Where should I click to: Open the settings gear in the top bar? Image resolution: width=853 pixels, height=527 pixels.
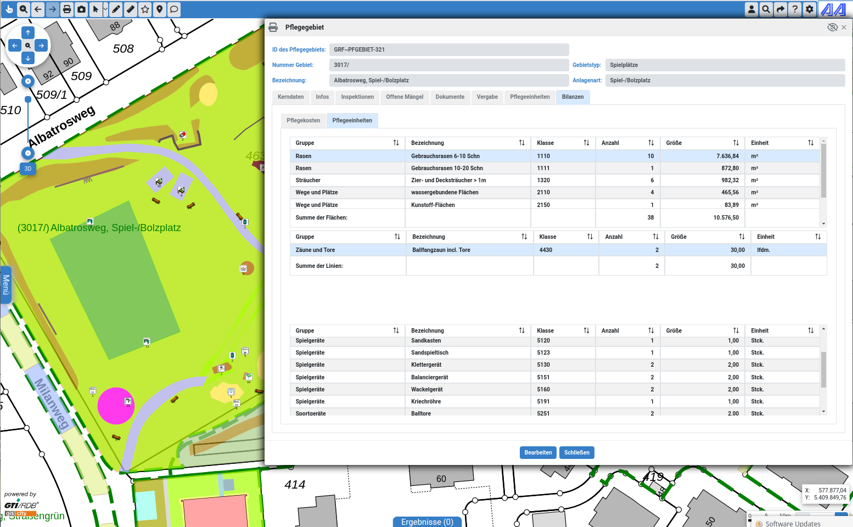[809, 9]
